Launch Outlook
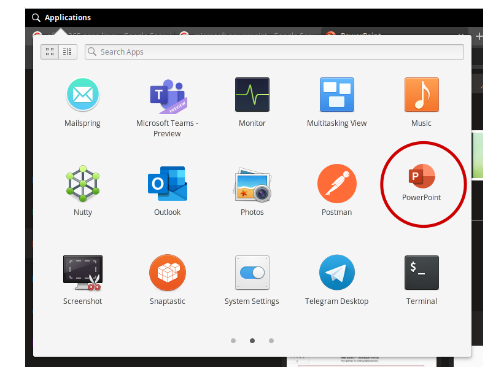Screen dimensions: 485x369 click(x=168, y=184)
